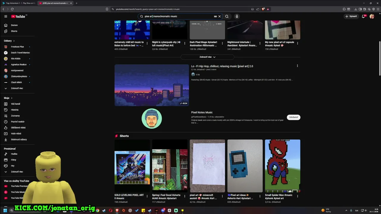The image size is (381, 214).
Task: Open the on-screen keyboard icon in search
Action: click(215, 16)
